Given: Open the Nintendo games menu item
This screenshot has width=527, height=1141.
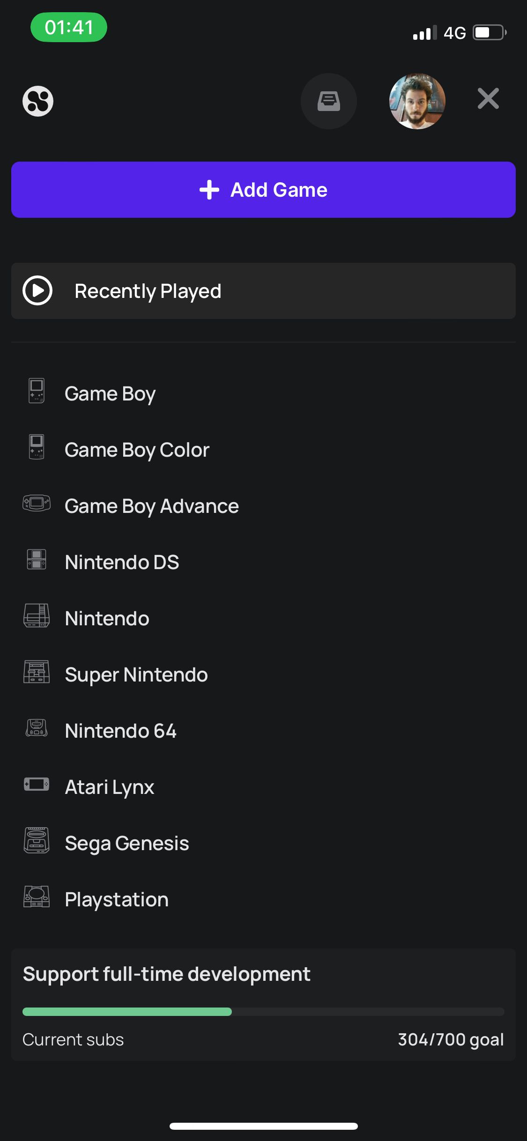Looking at the screenshot, I should coord(107,618).
